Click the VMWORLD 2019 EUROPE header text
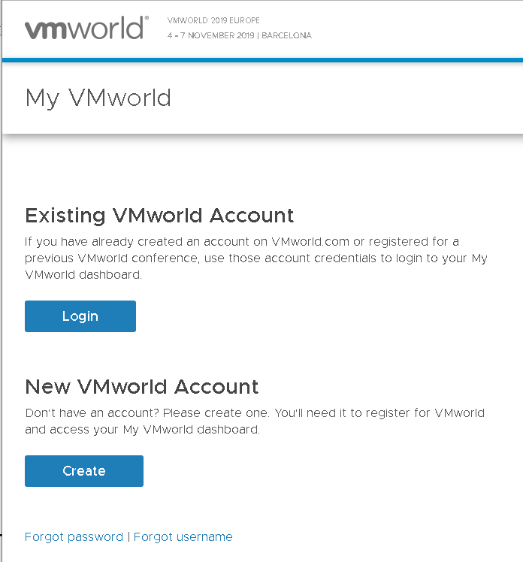 (213, 21)
